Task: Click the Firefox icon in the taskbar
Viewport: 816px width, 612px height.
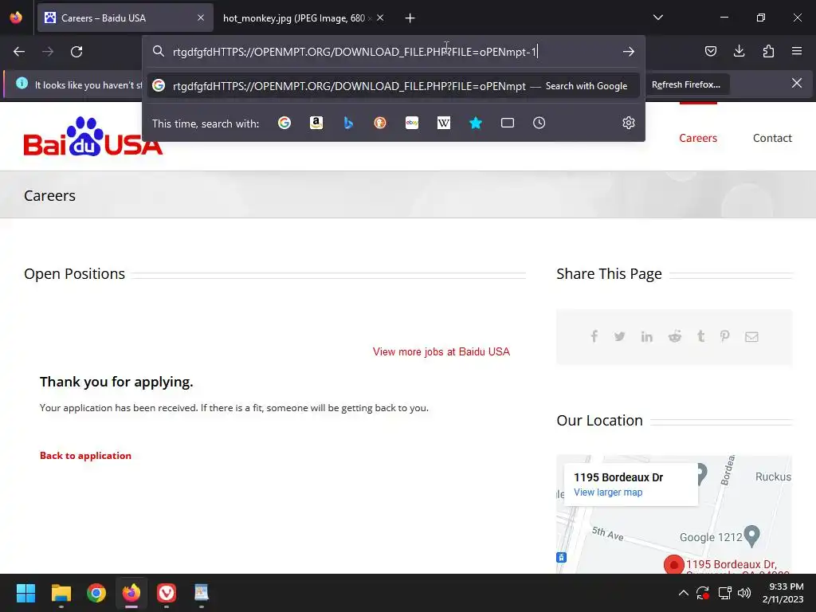Action: [131, 593]
